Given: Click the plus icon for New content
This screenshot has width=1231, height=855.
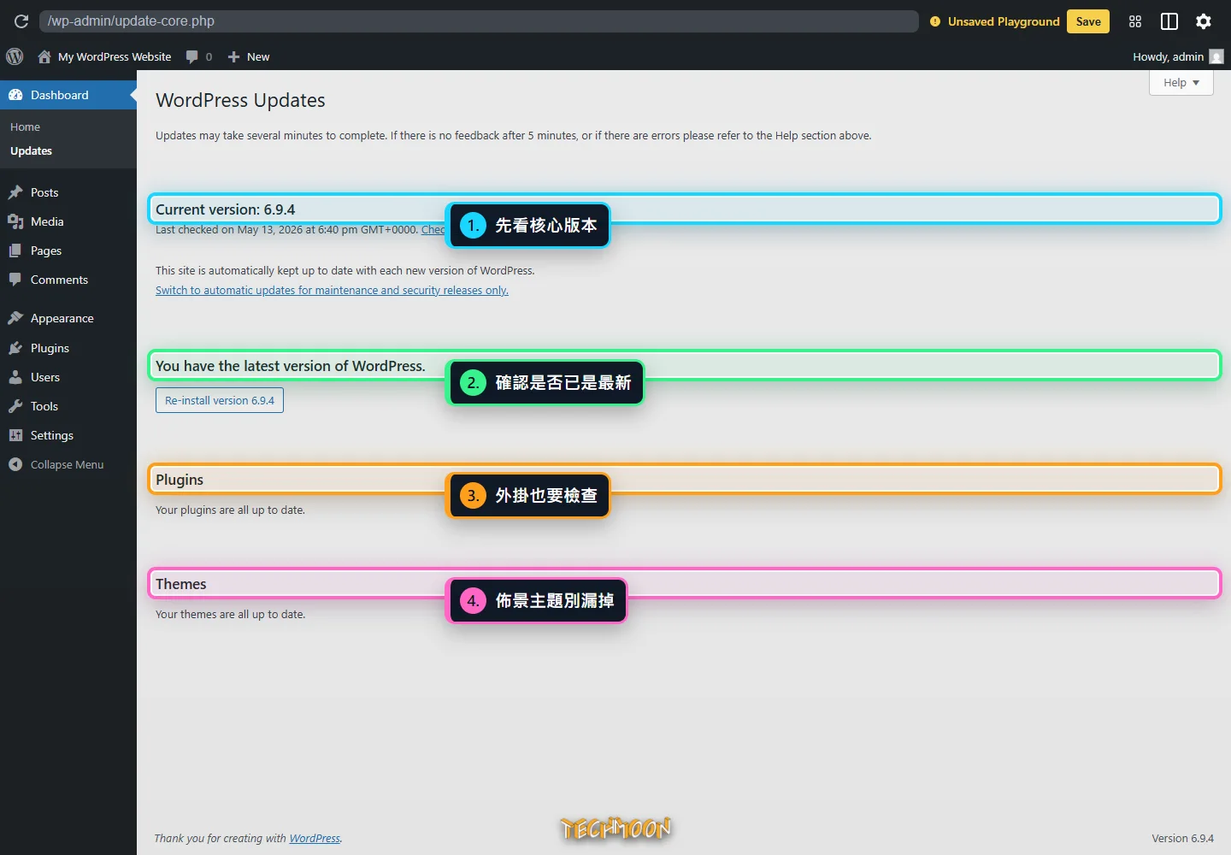Looking at the screenshot, I should coord(233,56).
